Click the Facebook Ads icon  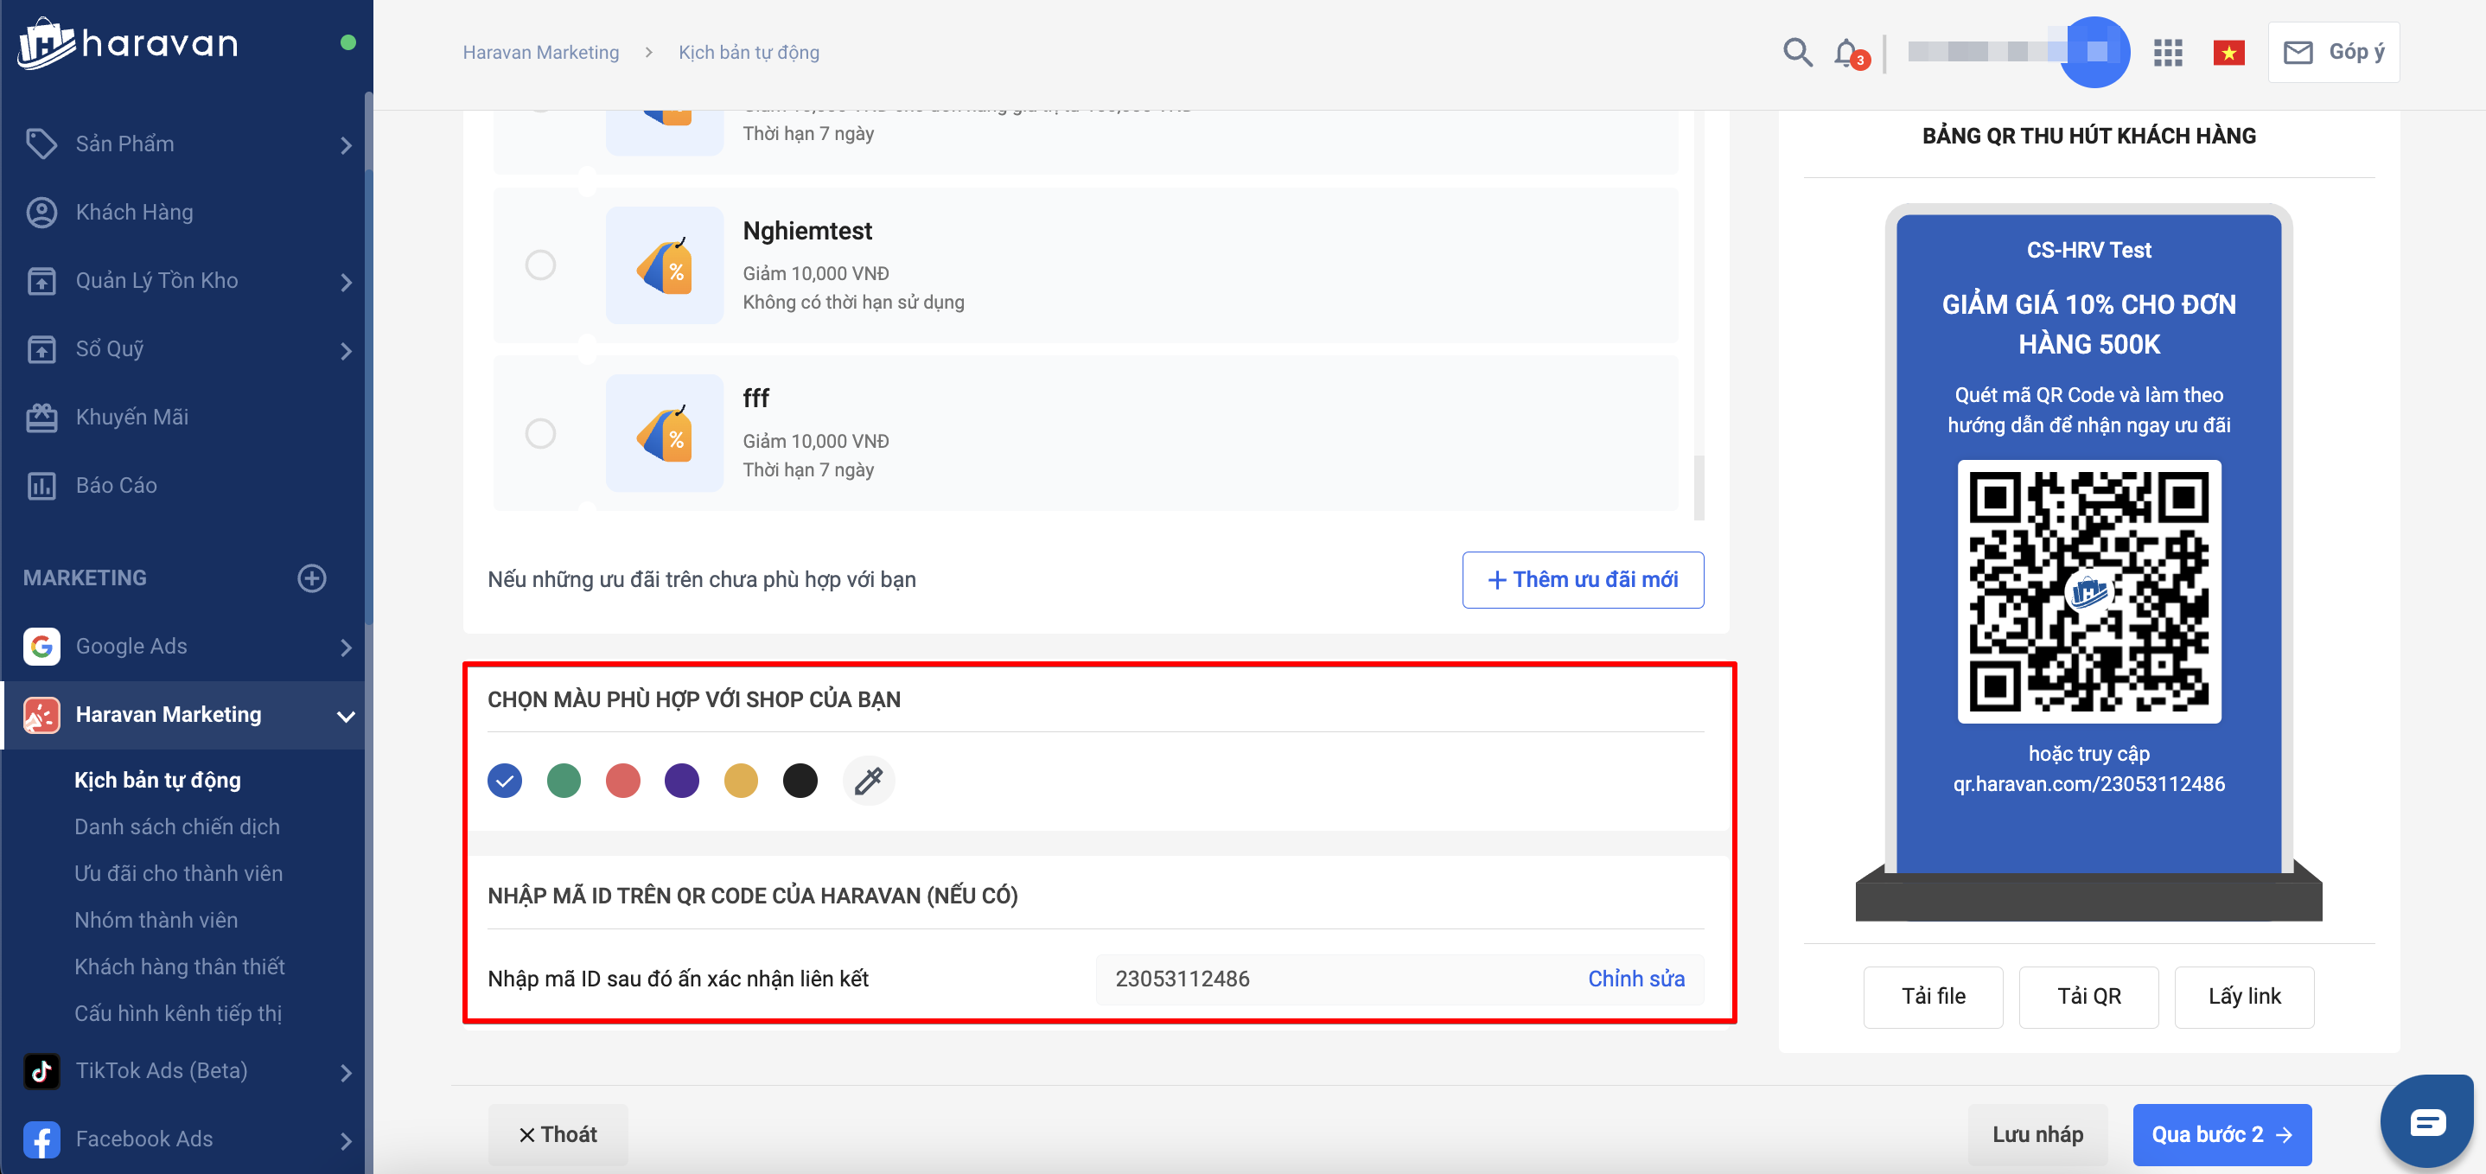(x=41, y=1139)
